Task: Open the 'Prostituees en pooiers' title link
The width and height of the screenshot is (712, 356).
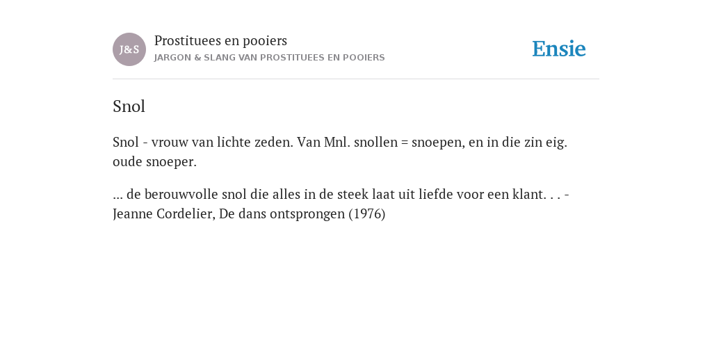Action: tap(220, 41)
